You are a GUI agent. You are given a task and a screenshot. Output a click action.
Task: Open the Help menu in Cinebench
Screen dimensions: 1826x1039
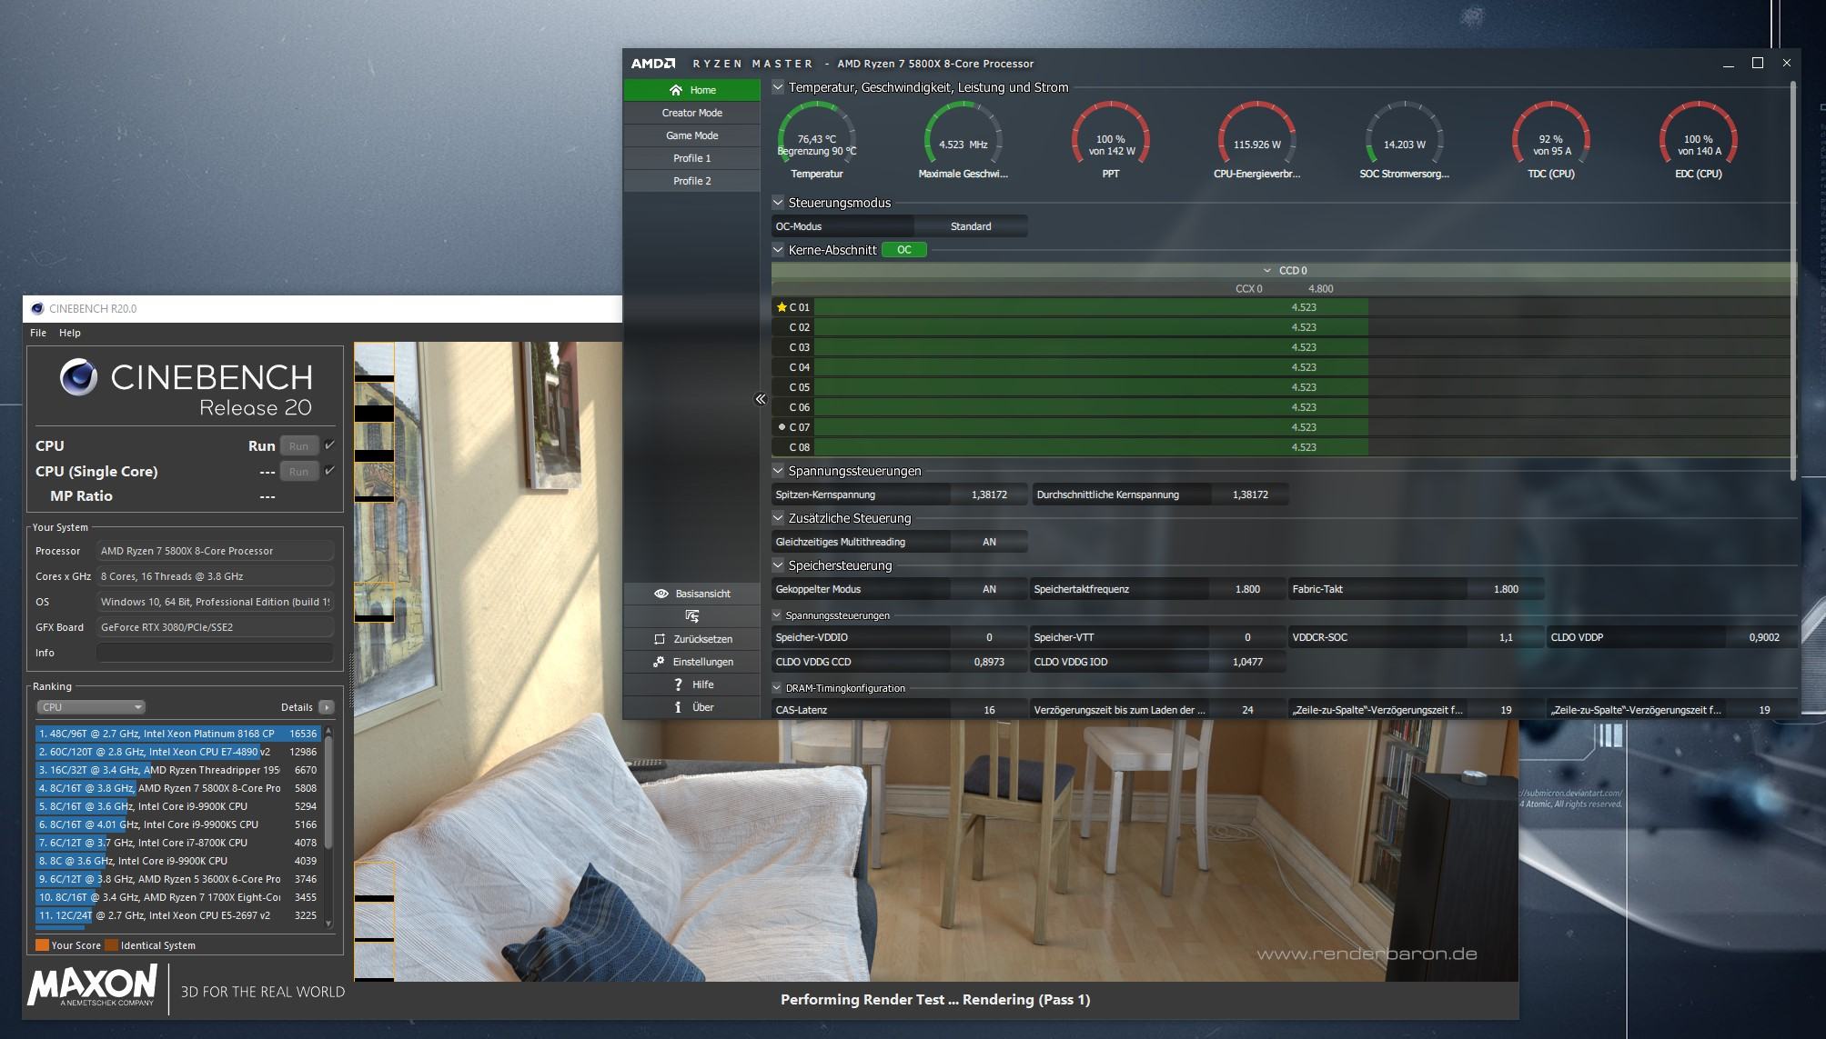coord(70,333)
